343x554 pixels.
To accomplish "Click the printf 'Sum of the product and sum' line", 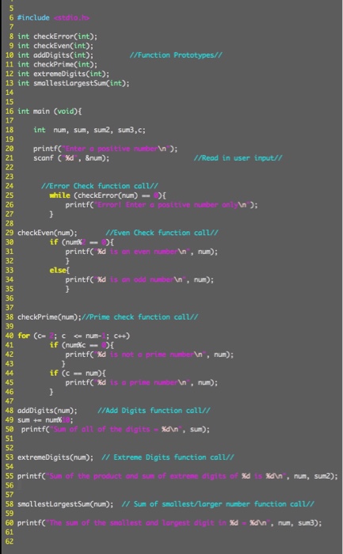I will click(x=177, y=476).
